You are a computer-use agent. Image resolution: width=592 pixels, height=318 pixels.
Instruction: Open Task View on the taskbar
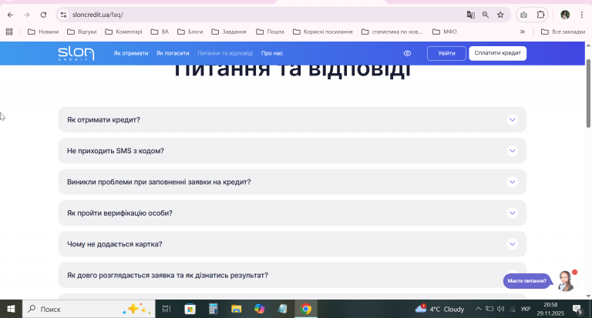coord(166,309)
